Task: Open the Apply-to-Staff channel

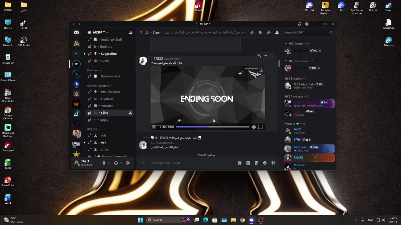Action: click(x=109, y=40)
